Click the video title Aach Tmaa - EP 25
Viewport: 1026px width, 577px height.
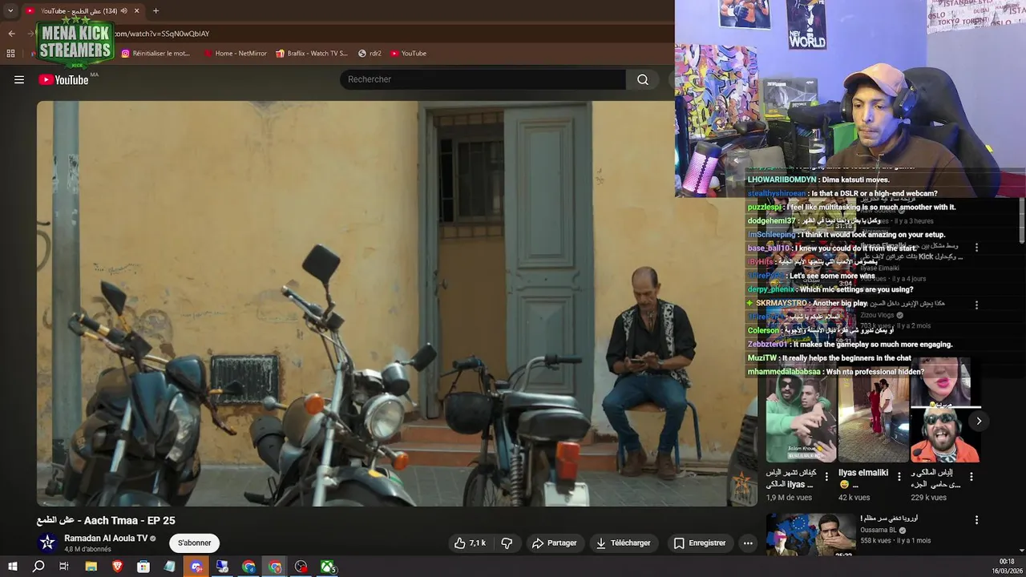point(106,520)
